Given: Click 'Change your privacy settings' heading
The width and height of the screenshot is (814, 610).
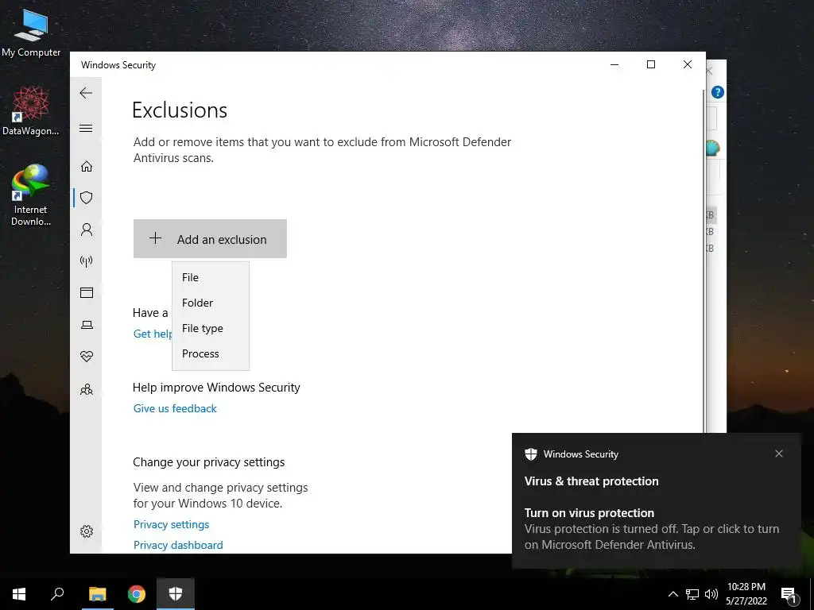Looking at the screenshot, I should tap(209, 462).
